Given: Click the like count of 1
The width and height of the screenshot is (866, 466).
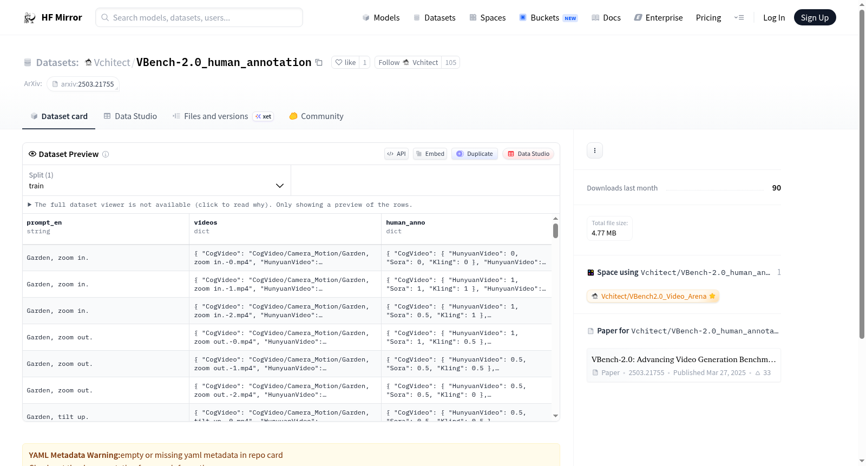Looking at the screenshot, I should point(365,63).
